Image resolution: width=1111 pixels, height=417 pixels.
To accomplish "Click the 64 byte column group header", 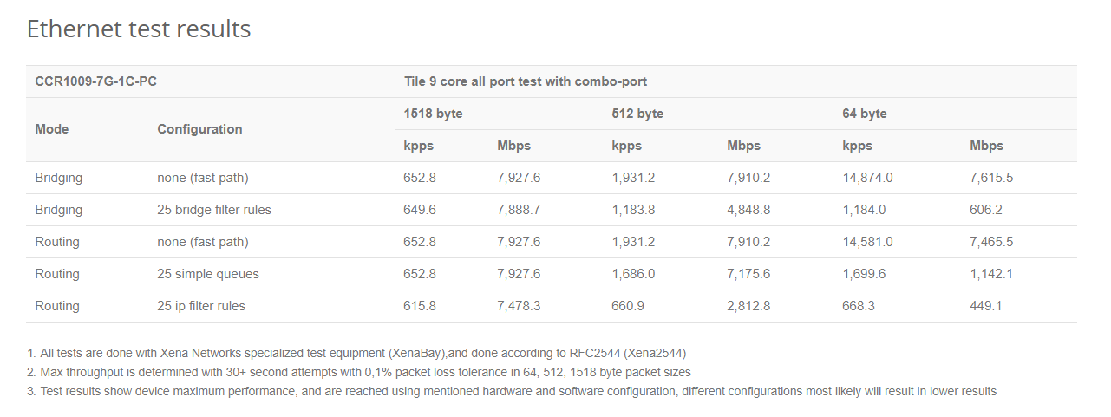I will pyautogui.click(x=865, y=114).
